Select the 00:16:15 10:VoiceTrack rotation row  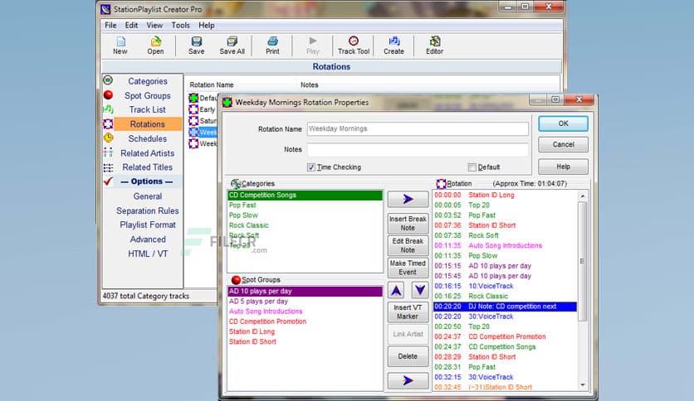coord(505,286)
